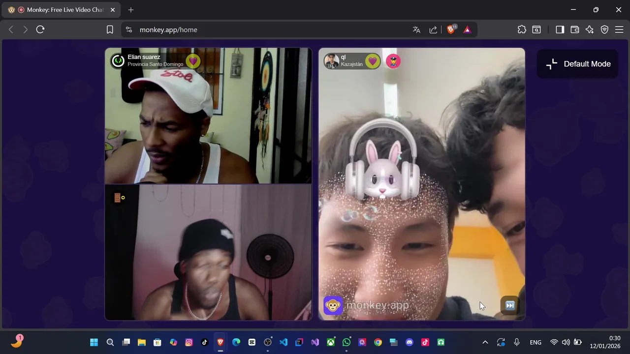Go forward in browser history
This screenshot has height=354, width=630.
(25, 29)
